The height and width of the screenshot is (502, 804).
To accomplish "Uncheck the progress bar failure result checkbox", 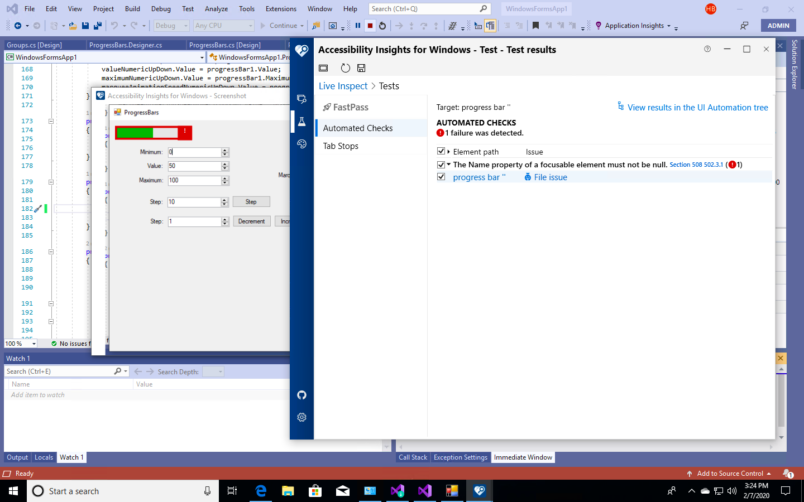I will click(441, 176).
